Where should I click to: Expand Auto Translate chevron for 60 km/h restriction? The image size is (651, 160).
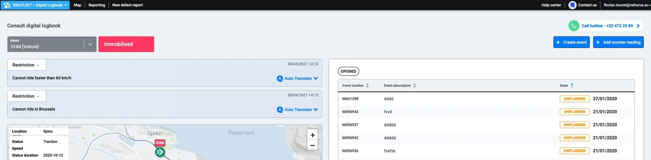[x=316, y=78]
